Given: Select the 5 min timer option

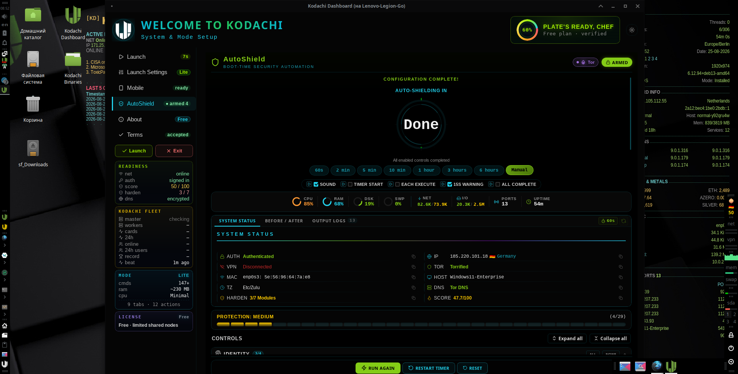Looking at the screenshot, I should tap(369, 170).
